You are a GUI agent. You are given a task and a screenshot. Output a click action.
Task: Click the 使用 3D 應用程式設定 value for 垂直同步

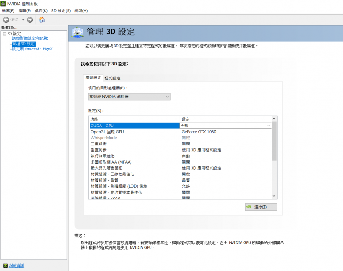point(202,150)
